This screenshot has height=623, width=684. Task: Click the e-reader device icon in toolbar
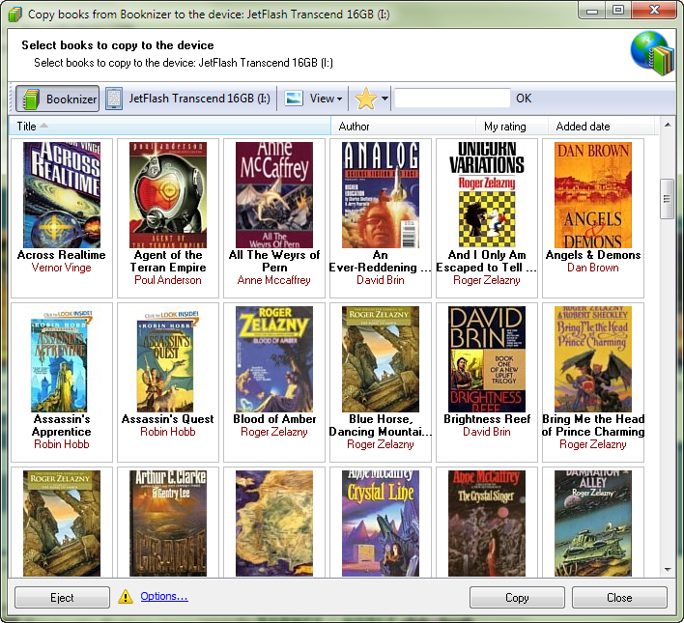click(114, 99)
